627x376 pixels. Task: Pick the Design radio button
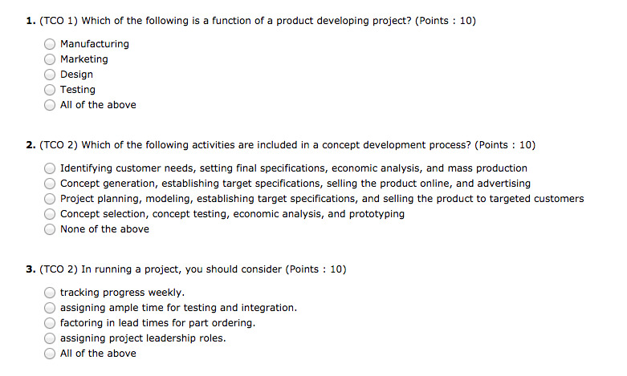(x=50, y=75)
